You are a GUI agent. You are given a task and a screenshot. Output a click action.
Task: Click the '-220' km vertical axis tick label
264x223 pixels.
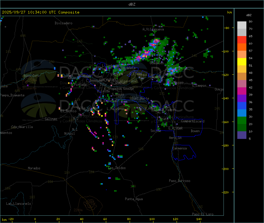(x=226, y=193)
